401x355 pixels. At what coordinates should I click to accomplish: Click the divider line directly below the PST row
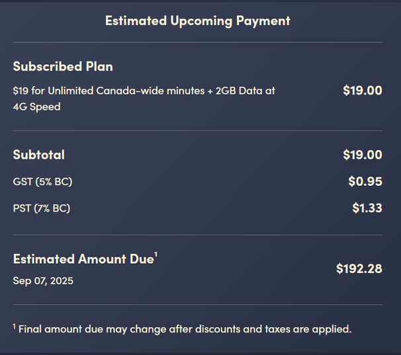[197, 235]
